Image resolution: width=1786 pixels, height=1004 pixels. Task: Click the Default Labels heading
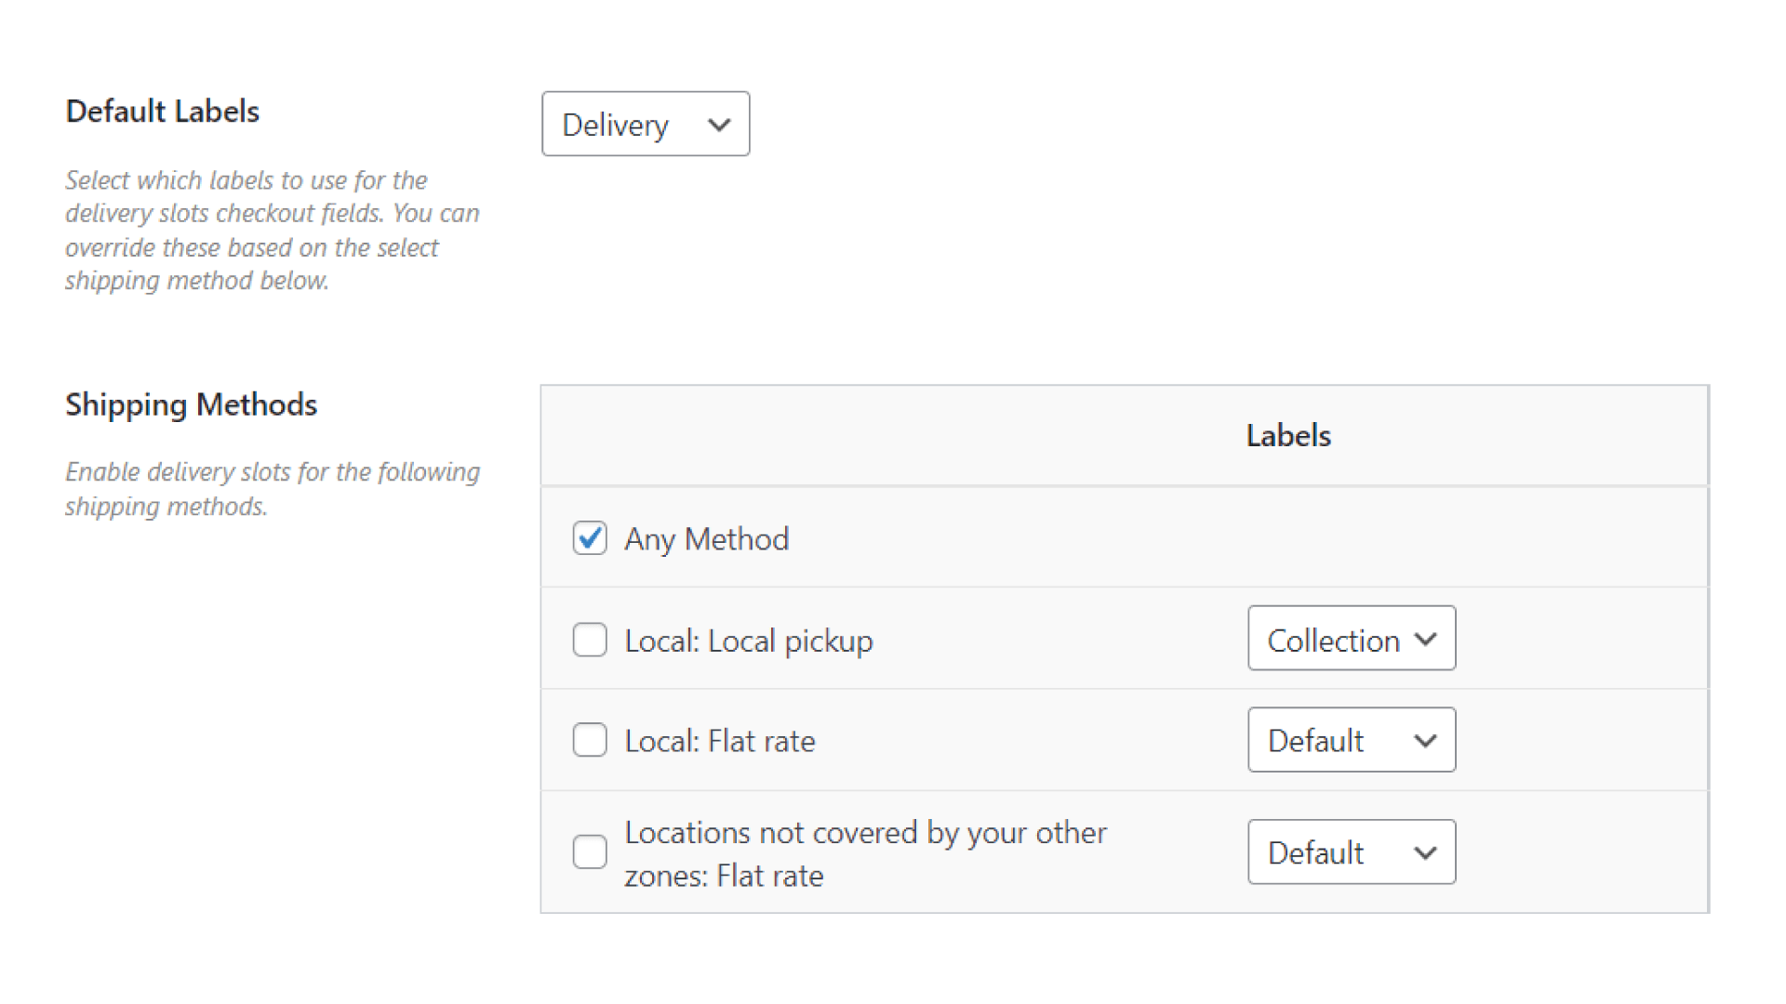(162, 111)
